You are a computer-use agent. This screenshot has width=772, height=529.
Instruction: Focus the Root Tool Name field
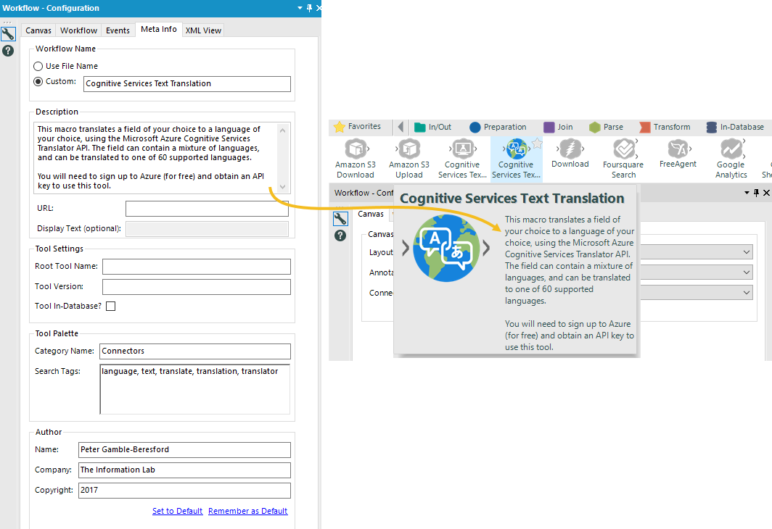197,267
